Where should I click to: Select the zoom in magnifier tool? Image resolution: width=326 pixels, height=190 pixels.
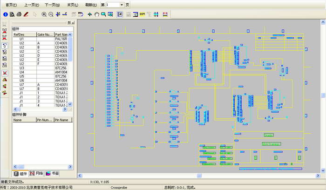pos(44,14)
